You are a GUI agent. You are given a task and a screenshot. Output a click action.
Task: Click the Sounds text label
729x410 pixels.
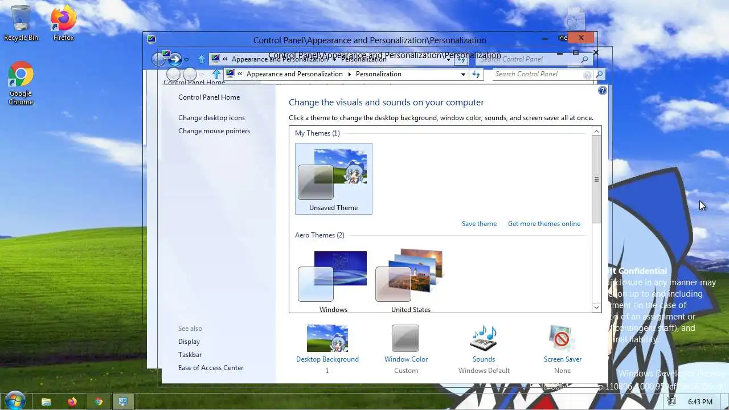pyautogui.click(x=484, y=359)
